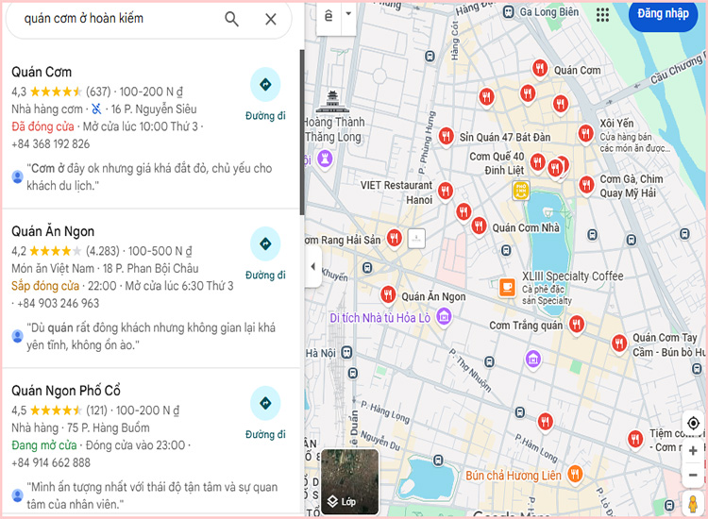Open the dropdown arrow beside the ê button

coord(348,14)
